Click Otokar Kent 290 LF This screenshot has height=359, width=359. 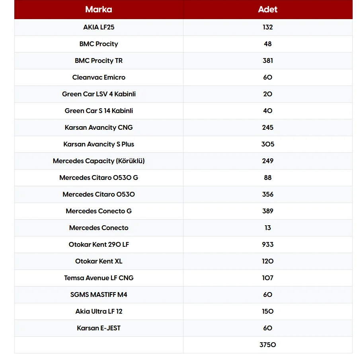tap(99, 244)
